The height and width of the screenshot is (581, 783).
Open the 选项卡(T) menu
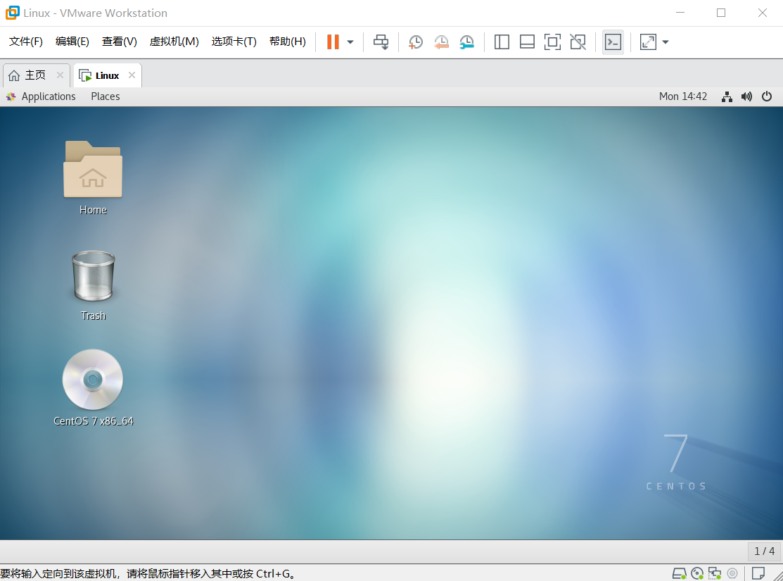[x=234, y=42]
